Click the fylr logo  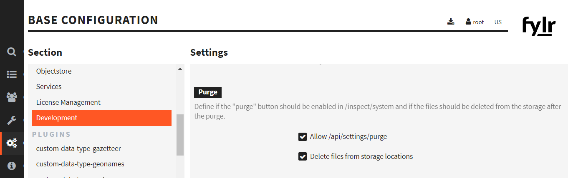(x=539, y=26)
